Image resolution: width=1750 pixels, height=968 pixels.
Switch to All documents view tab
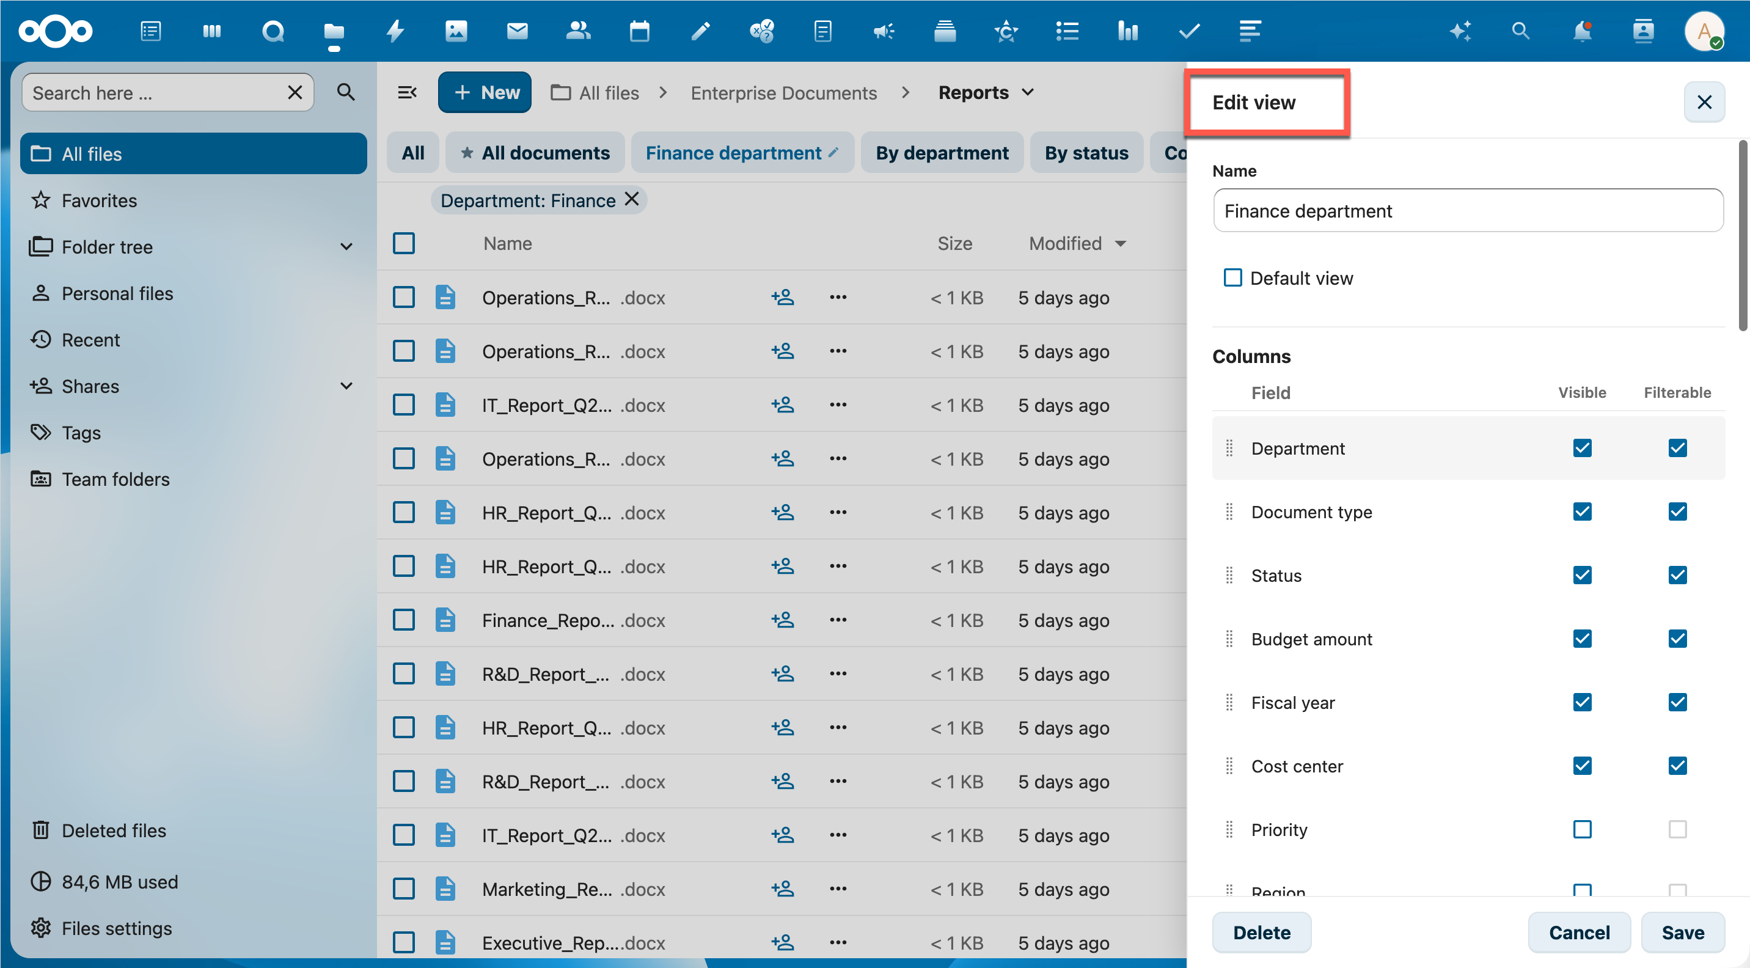(535, 153)
